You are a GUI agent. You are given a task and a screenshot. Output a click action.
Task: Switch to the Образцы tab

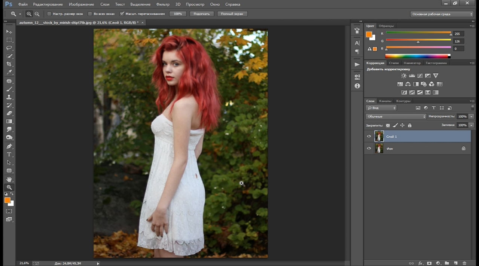pos(386,26)
